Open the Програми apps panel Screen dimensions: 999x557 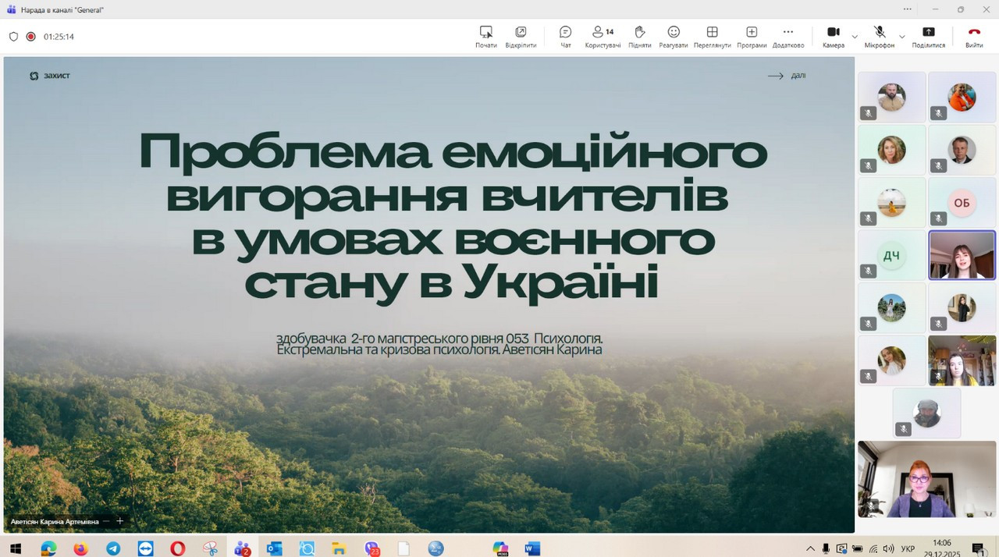751,36
